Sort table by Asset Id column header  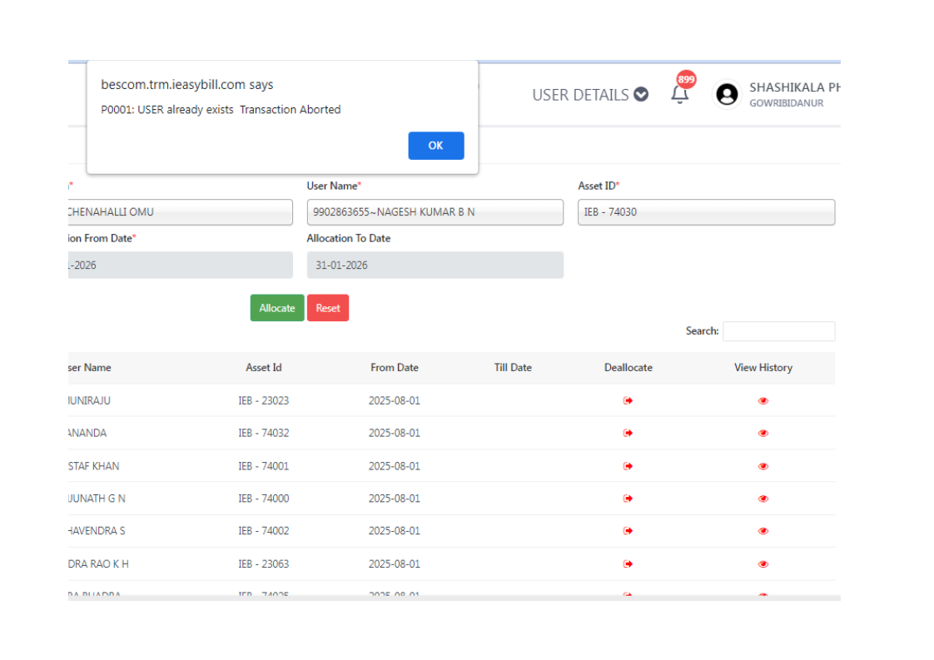coord(263,368)
